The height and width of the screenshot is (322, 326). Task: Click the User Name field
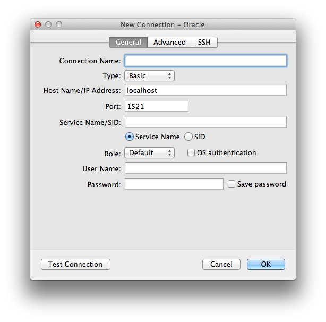pyautogui.click(x=205, y=168)
